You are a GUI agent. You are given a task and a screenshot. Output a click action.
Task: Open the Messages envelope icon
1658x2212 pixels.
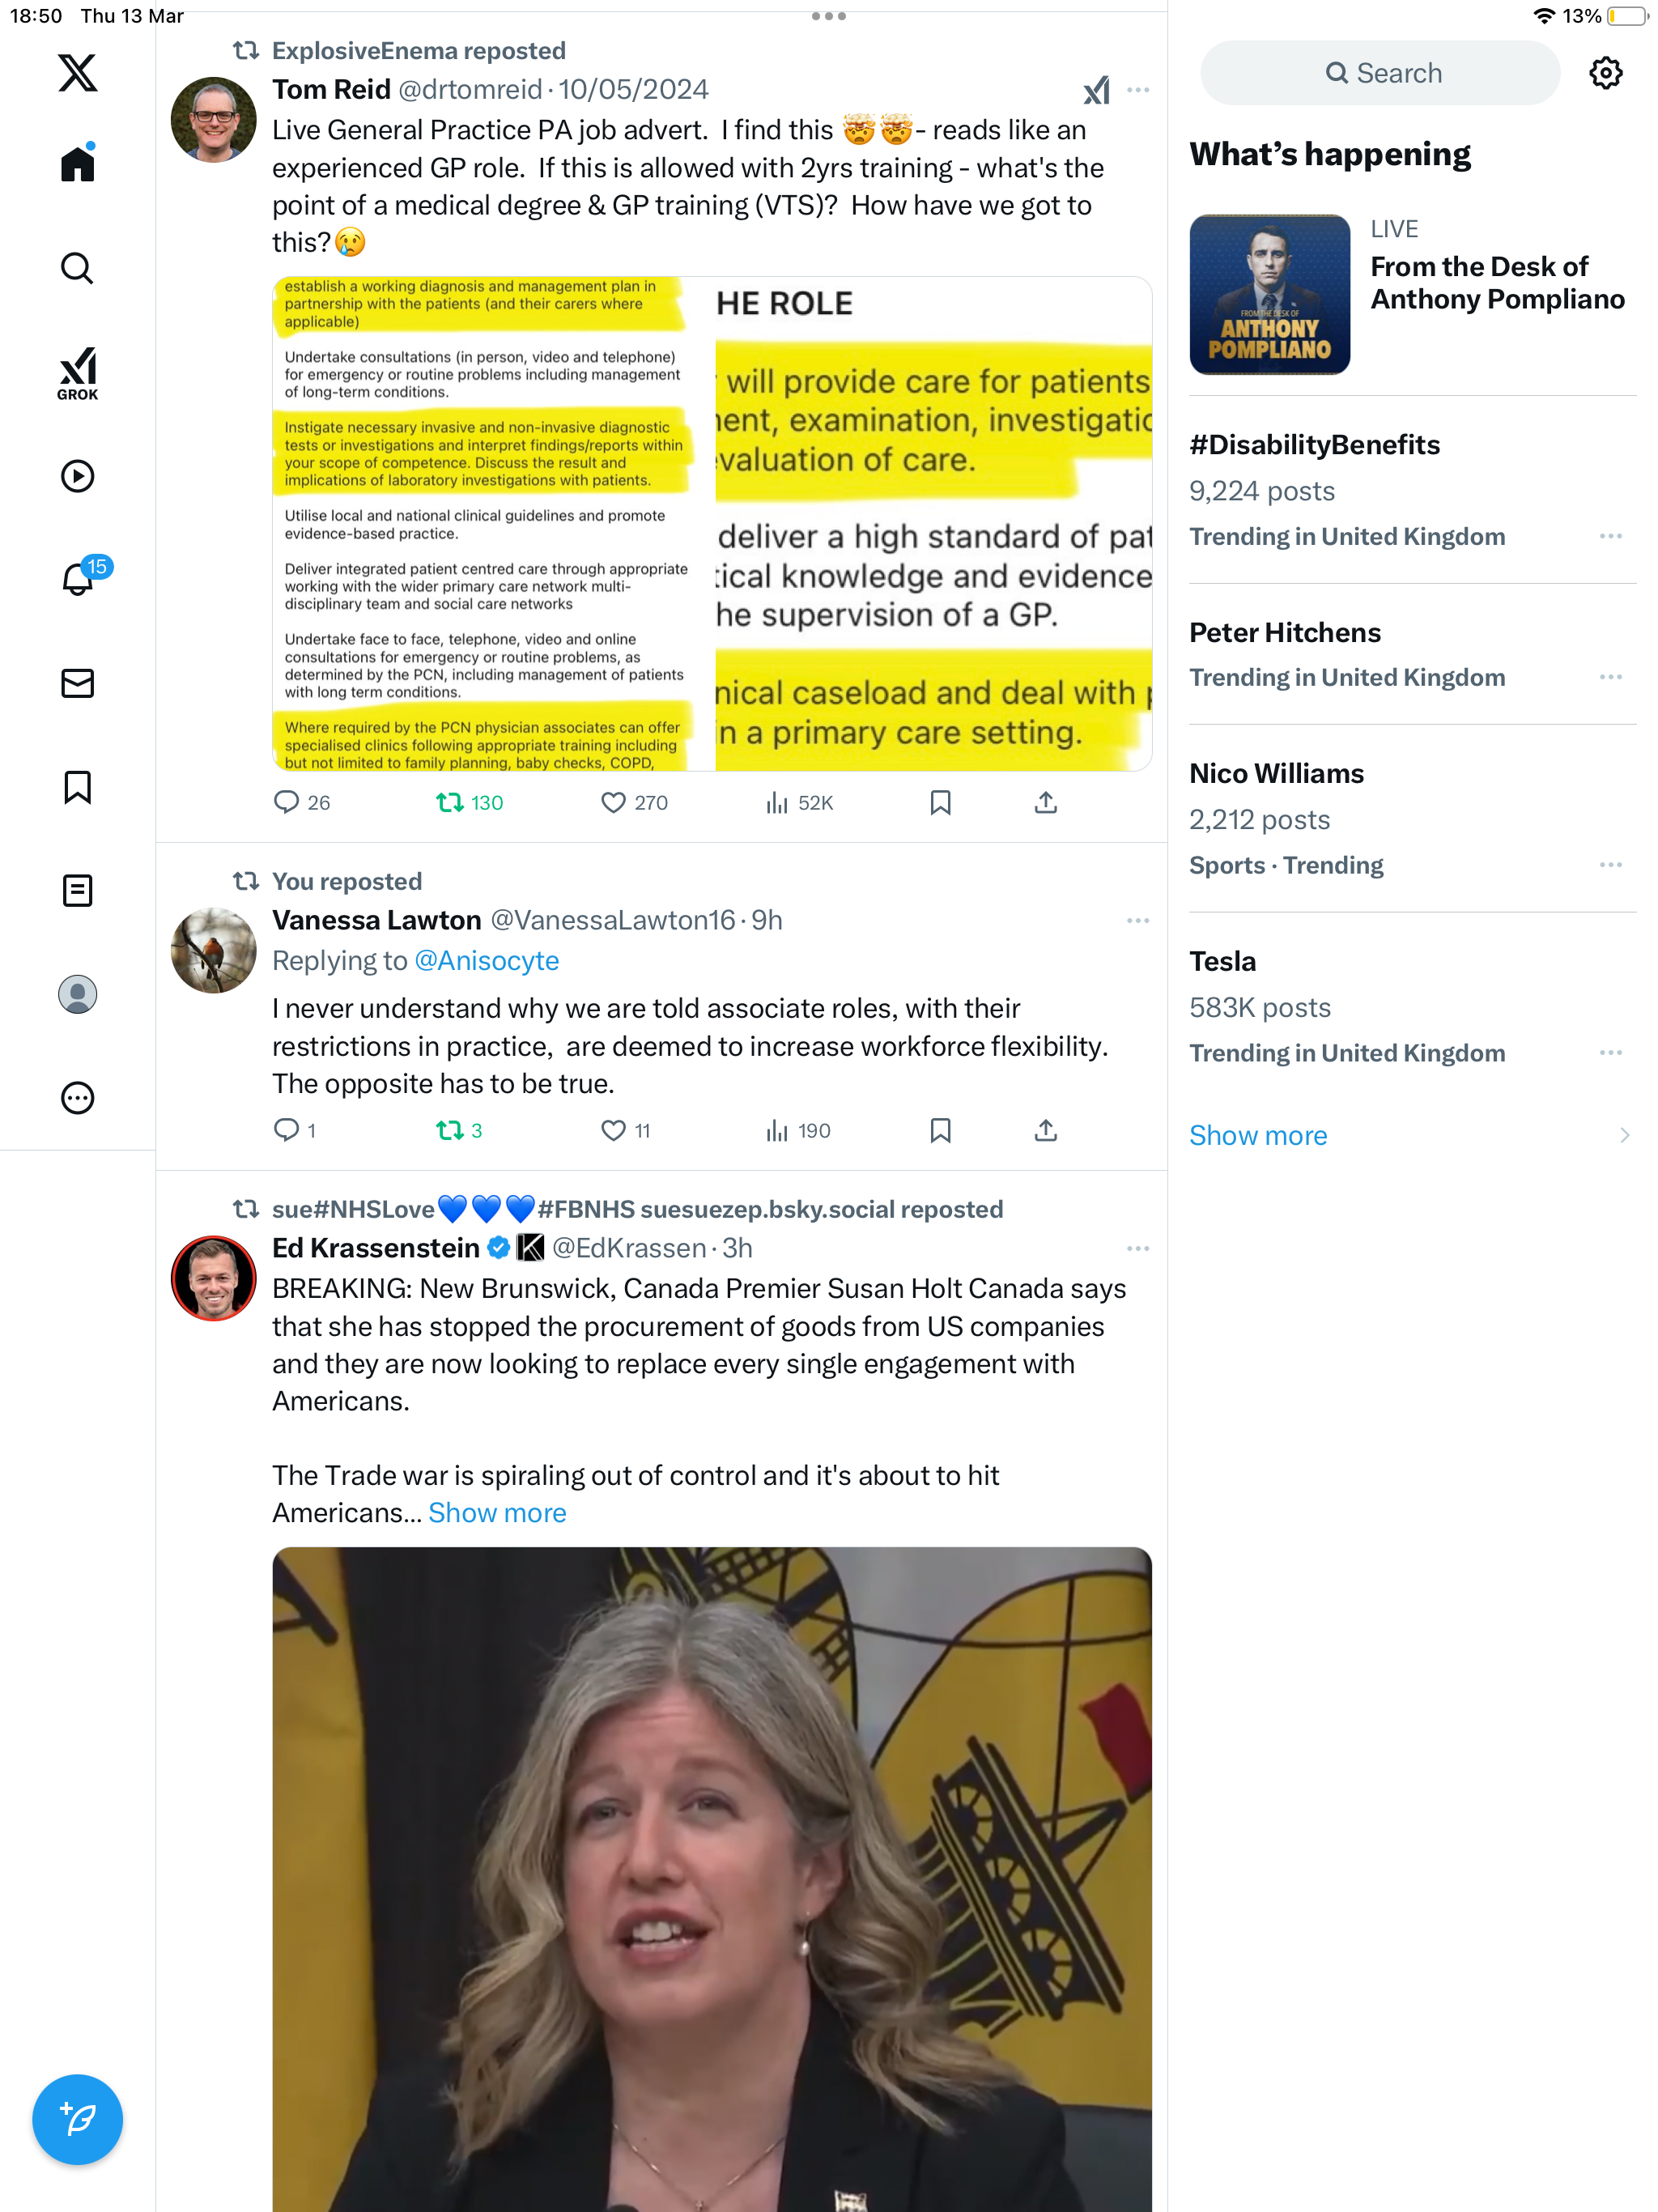point(77,683)
